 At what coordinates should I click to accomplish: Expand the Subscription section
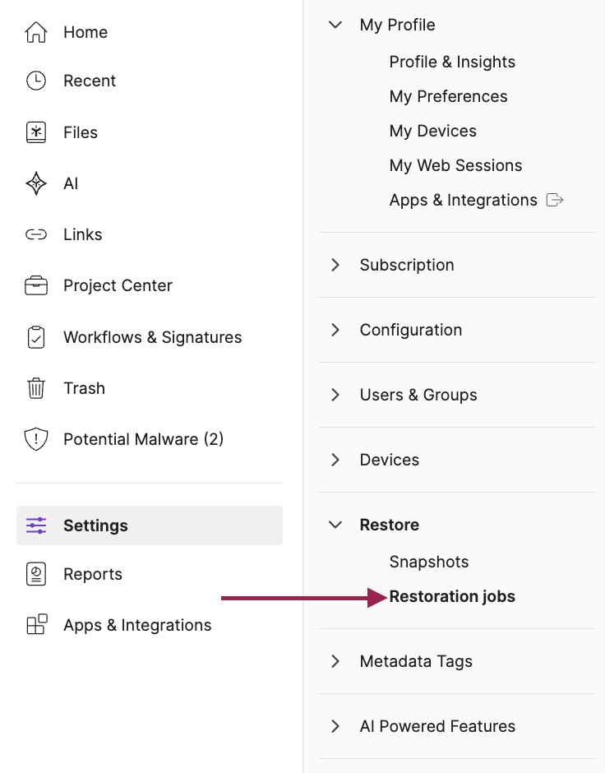coord(335,265)
